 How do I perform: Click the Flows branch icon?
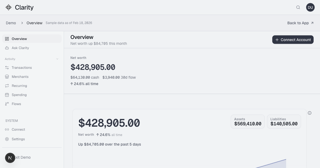click(x=7, y=104)
